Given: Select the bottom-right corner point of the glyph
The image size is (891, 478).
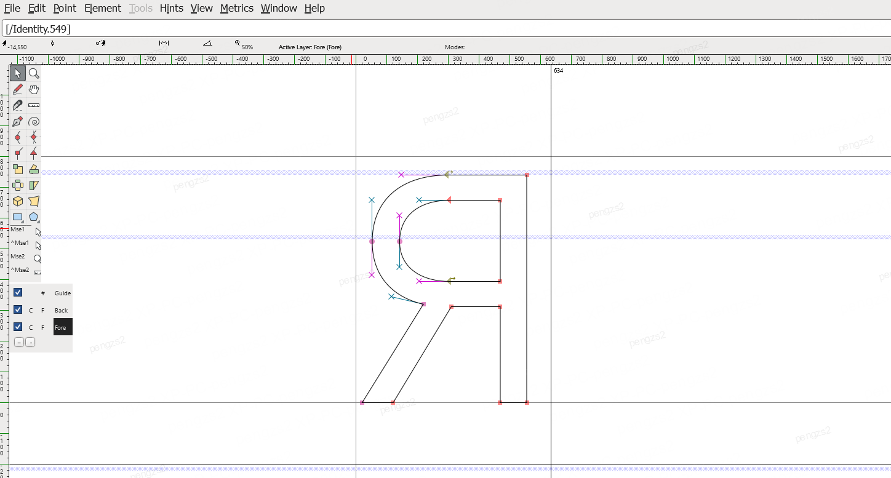Looking at the screenshot, I should [x=527, y=402].
